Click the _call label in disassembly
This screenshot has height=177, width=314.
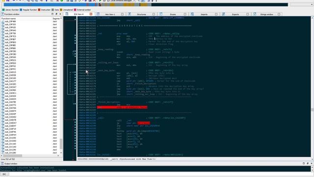[x=101, y=118]
